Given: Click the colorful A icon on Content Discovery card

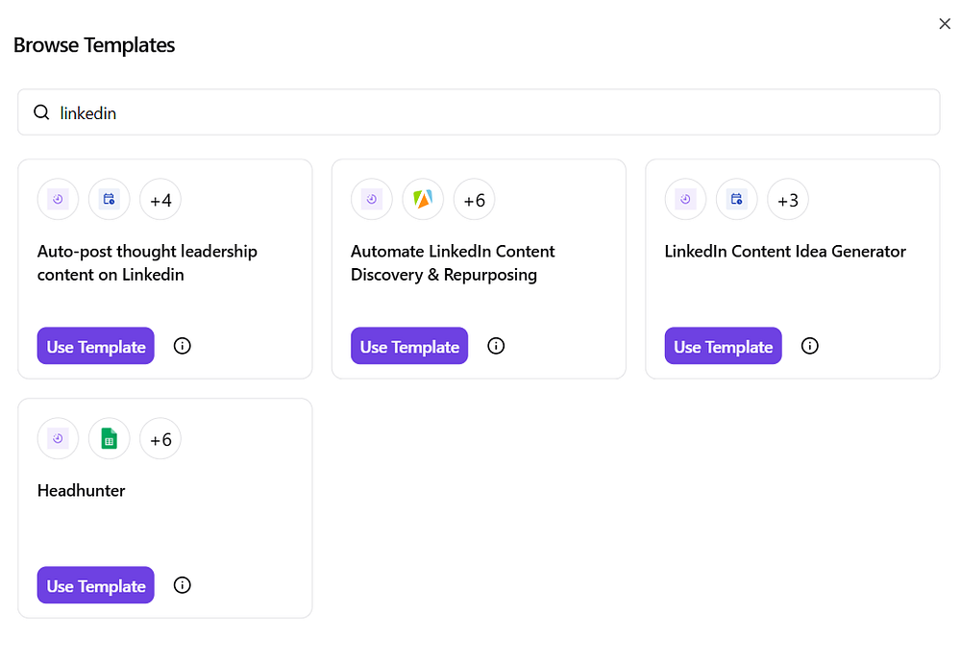Looking at the screenshot, I should 423,200.
